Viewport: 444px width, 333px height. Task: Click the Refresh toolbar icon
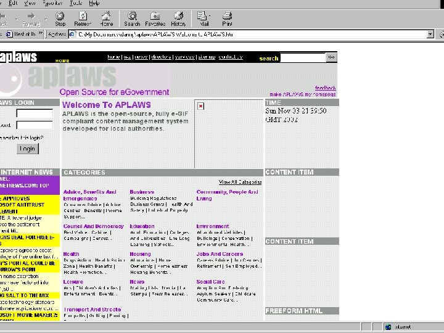point(83,18)
